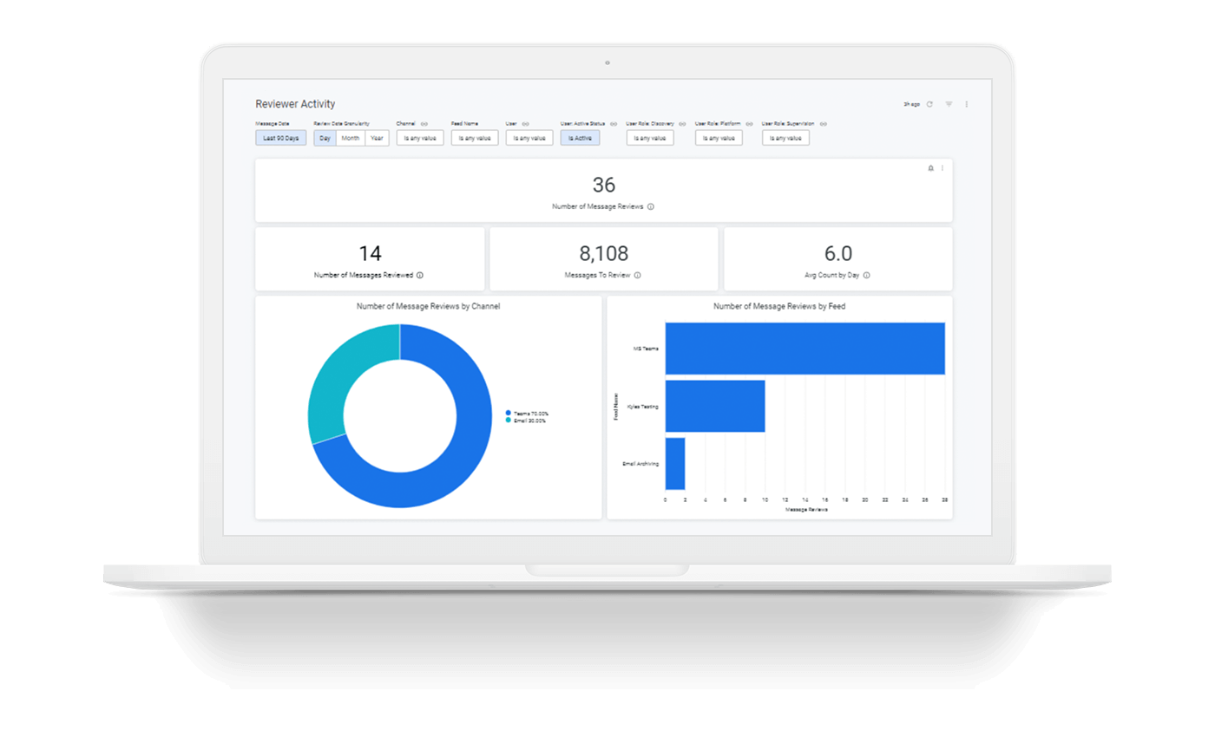The height and width of the screenshot is (737, 1215).
Task: Open the dashboard three-dot options menu
Action: [966, 103]
